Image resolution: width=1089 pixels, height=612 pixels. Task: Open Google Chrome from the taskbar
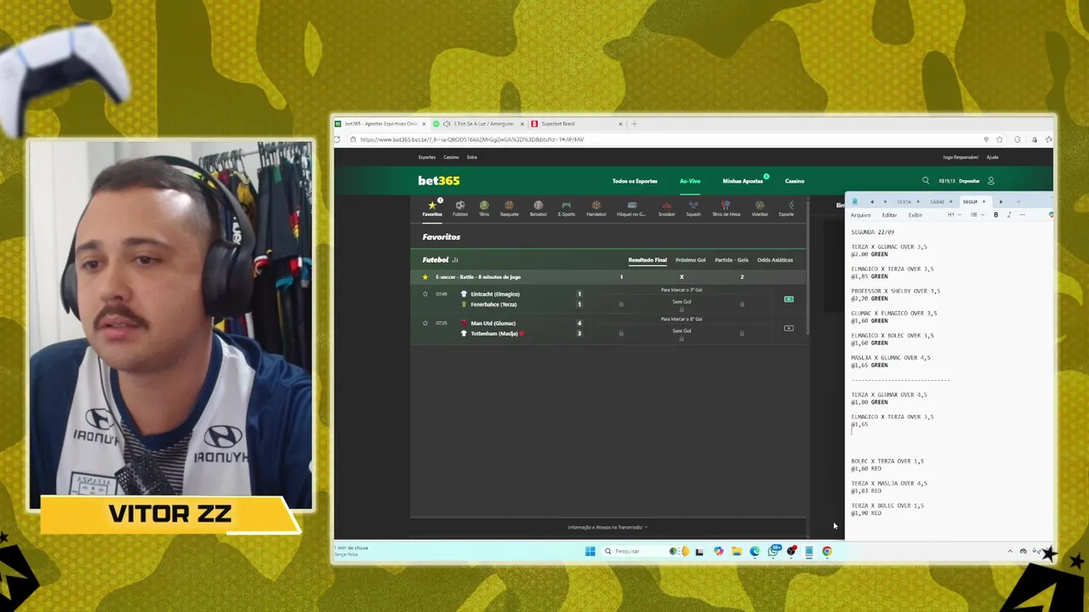(827, 551)
